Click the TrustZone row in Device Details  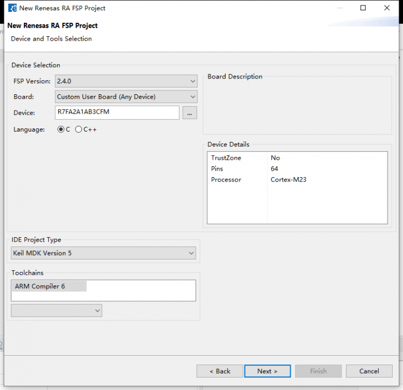(297, 158)
